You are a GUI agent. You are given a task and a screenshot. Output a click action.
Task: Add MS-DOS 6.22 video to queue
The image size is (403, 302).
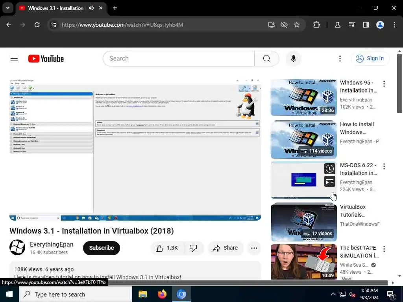pos(330,181)
